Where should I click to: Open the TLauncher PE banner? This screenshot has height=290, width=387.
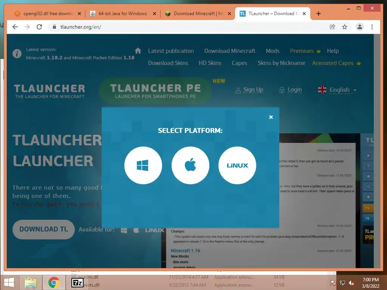(155, 91)
